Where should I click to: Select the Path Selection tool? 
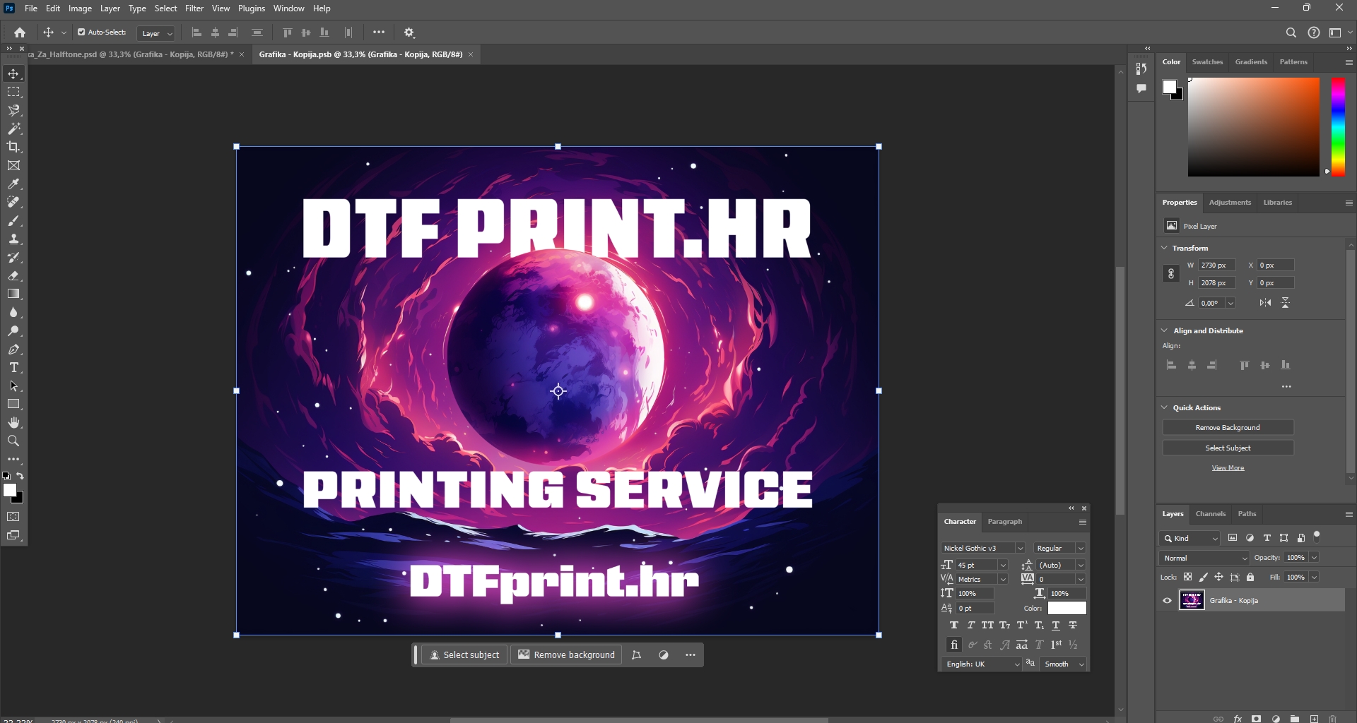(x=13, y=386)
